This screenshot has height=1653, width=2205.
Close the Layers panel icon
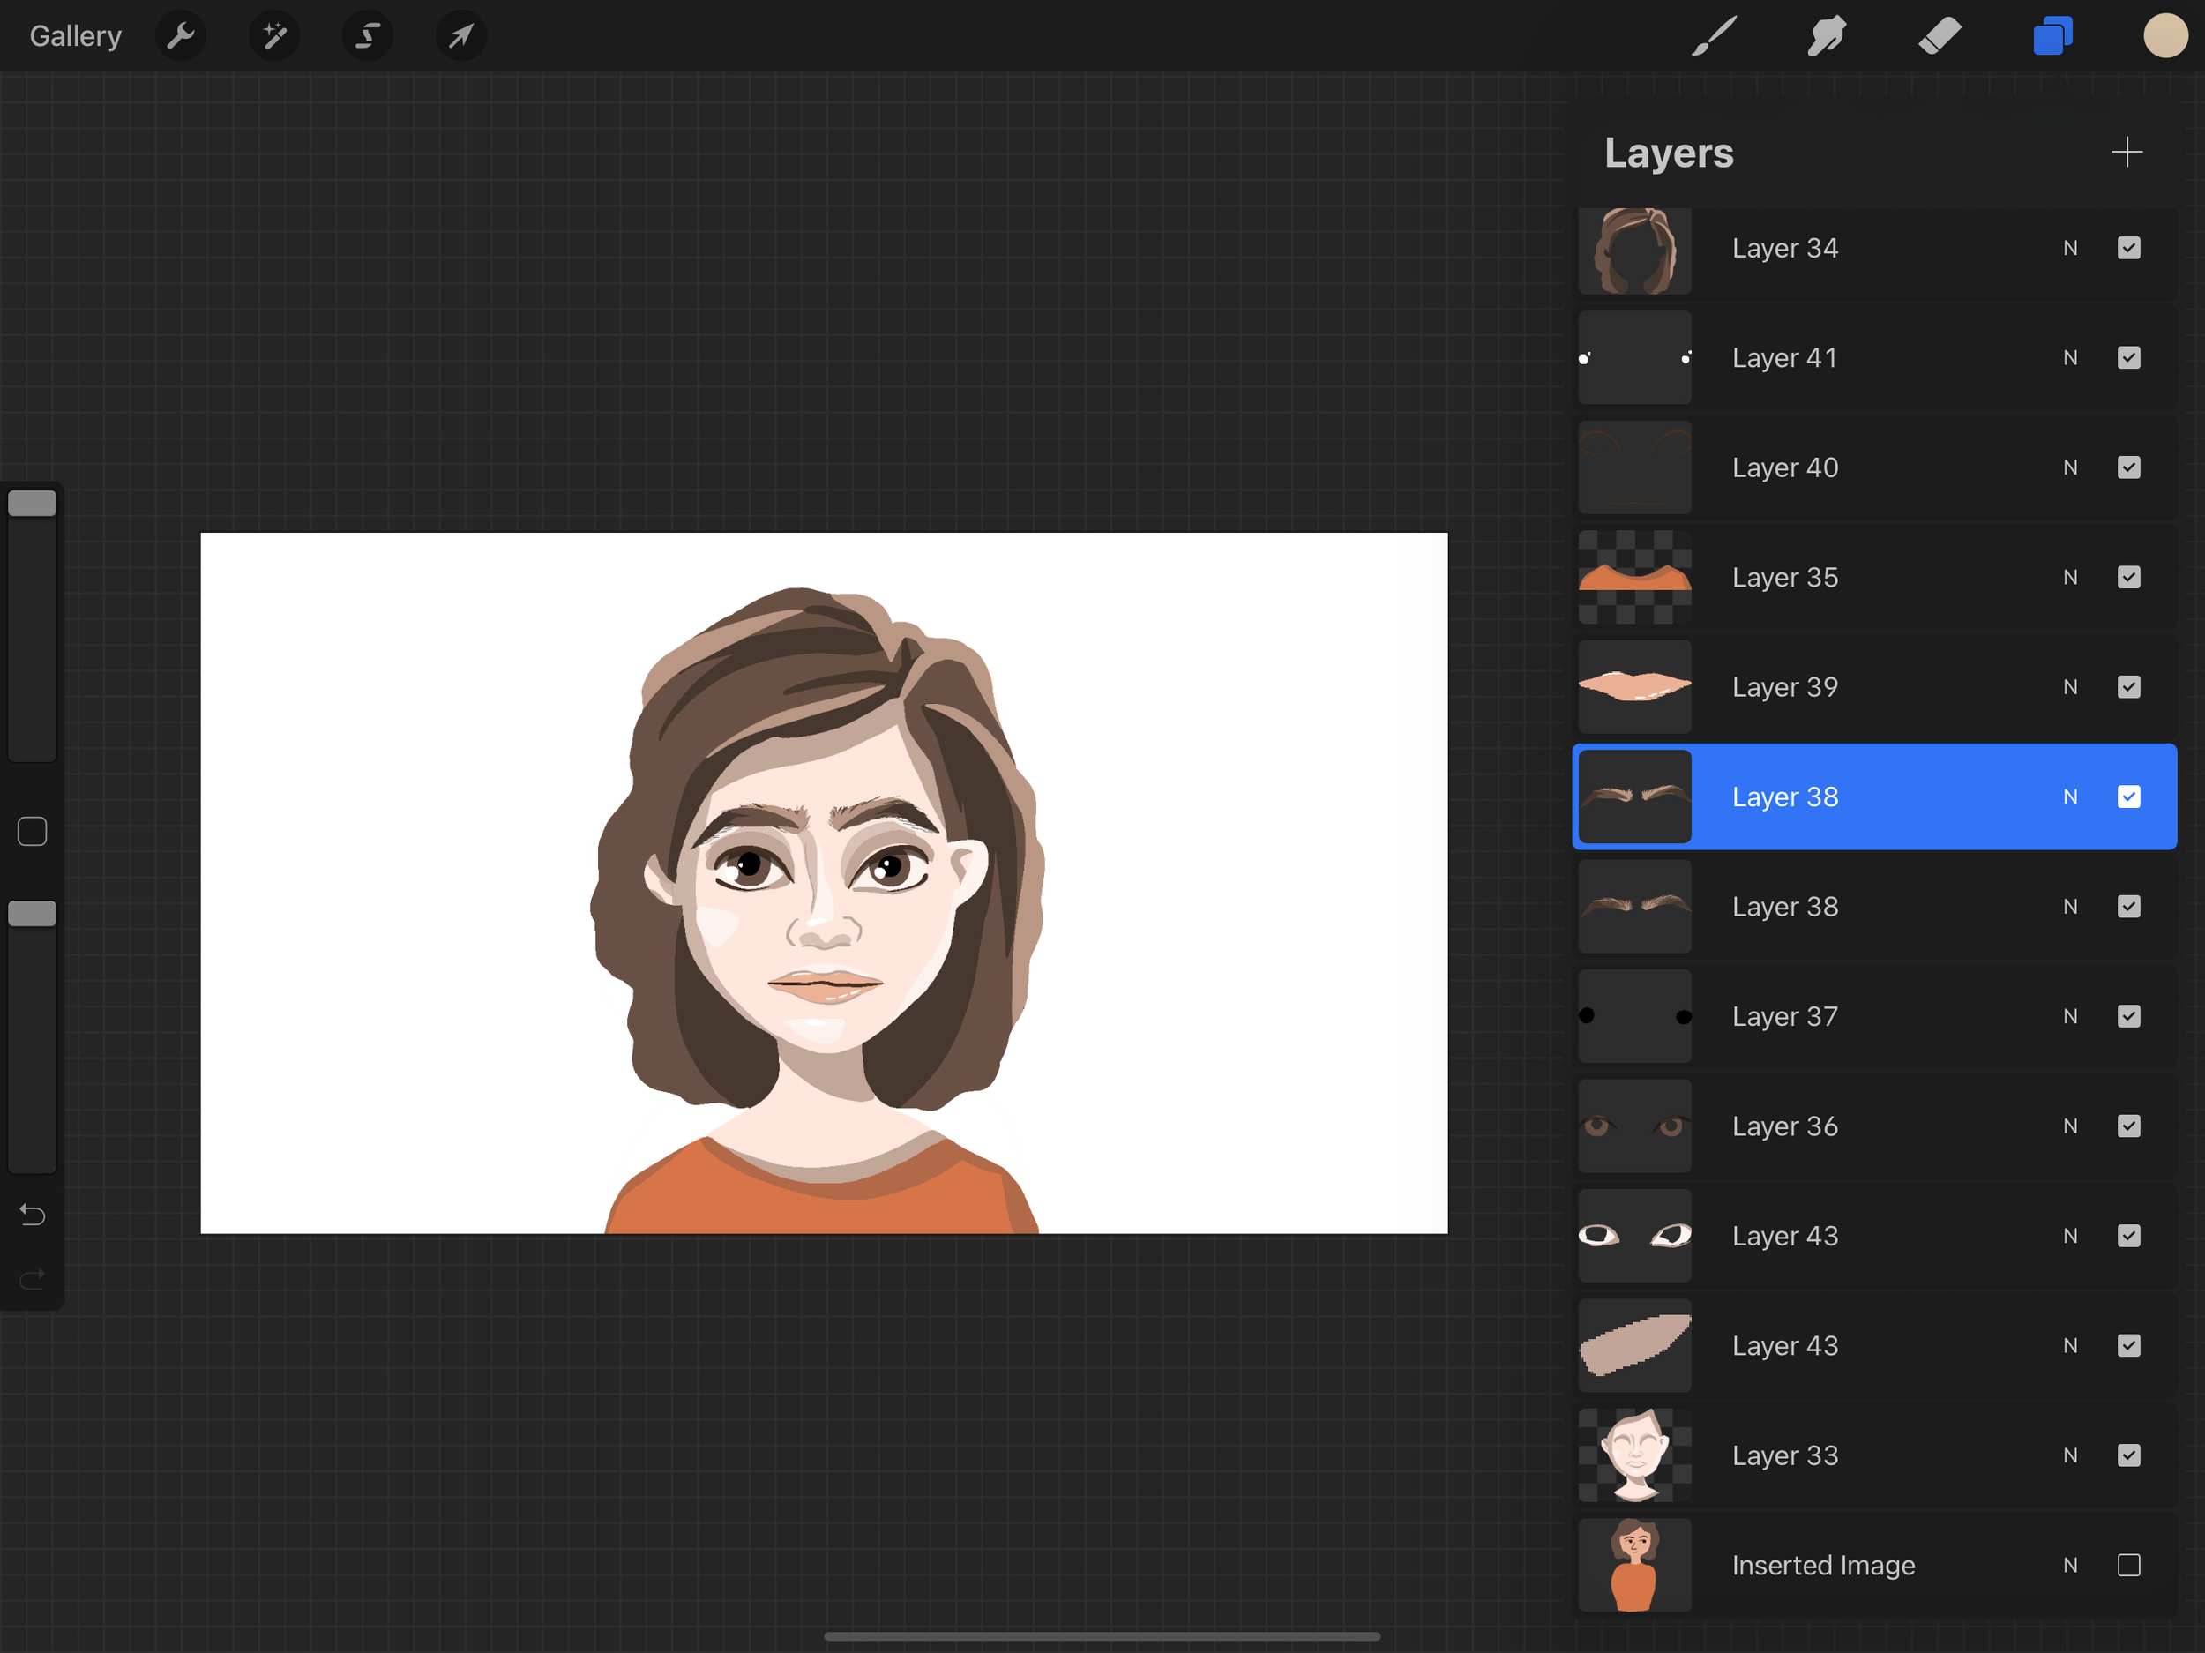tap(2052, 37)
